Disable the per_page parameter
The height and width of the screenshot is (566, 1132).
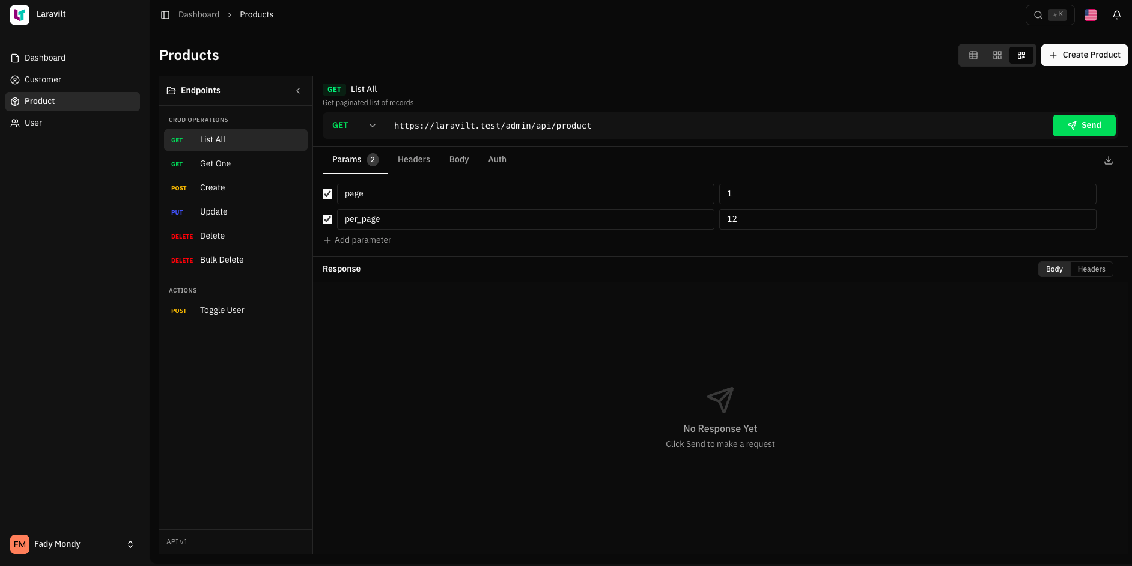coord(327,219)
